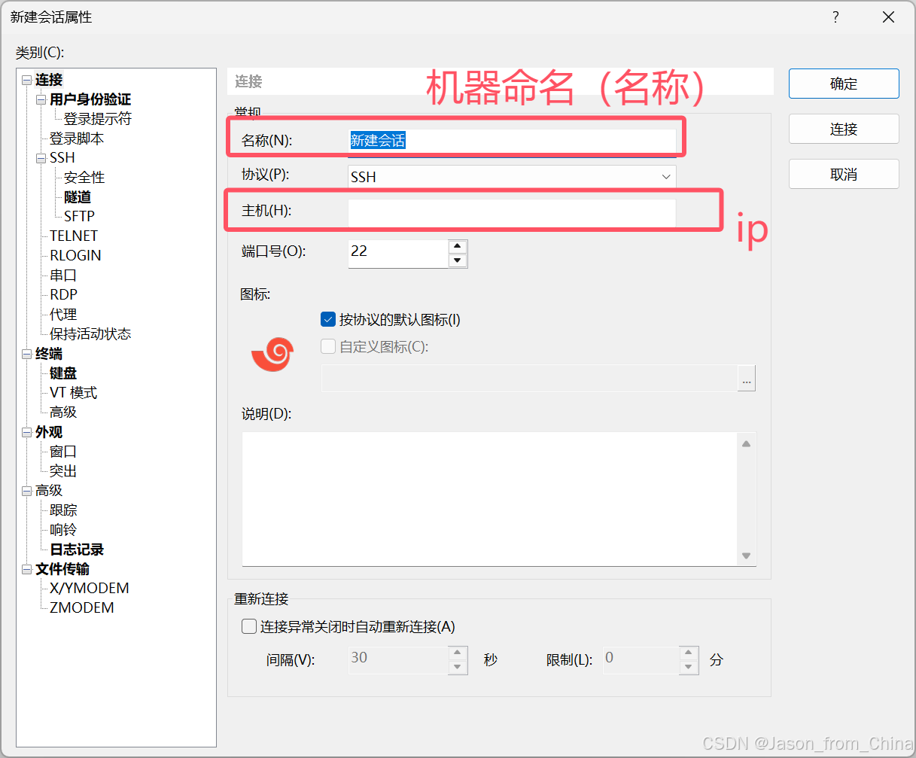Viewport: 916px width, 758px height.
Task: Collapse the 连接 tree node
Action: tap(27, 80)
